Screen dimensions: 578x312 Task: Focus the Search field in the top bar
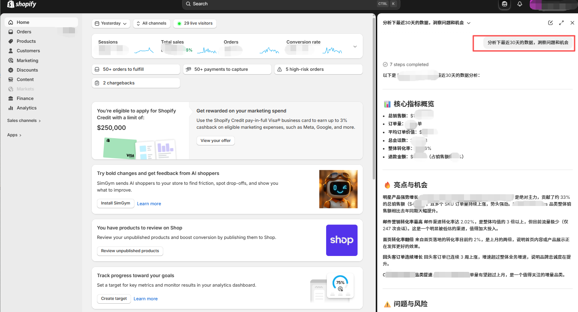pyautogui.click(x=291, y=4)
